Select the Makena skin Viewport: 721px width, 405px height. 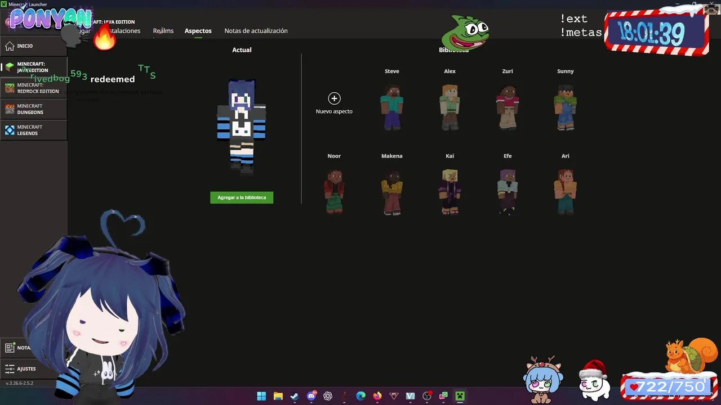point(392,192)
